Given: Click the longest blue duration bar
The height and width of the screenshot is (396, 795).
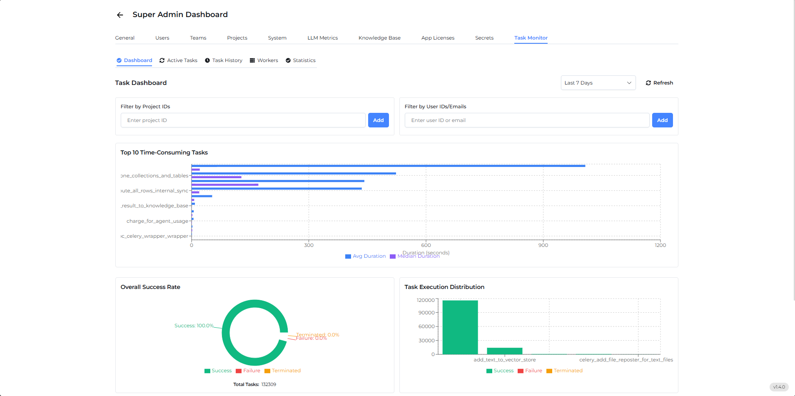Looking at the screenshot, I should pyautogui.click(x=388, y=166).
